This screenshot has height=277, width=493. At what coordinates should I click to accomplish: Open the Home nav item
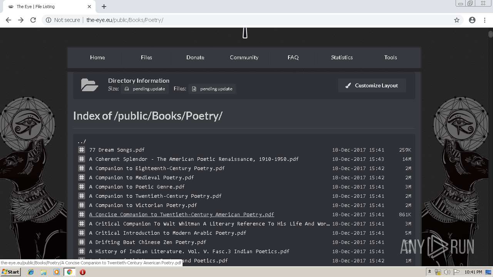tap(97, 57)
